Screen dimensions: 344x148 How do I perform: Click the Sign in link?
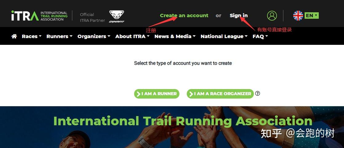(239, 16)
